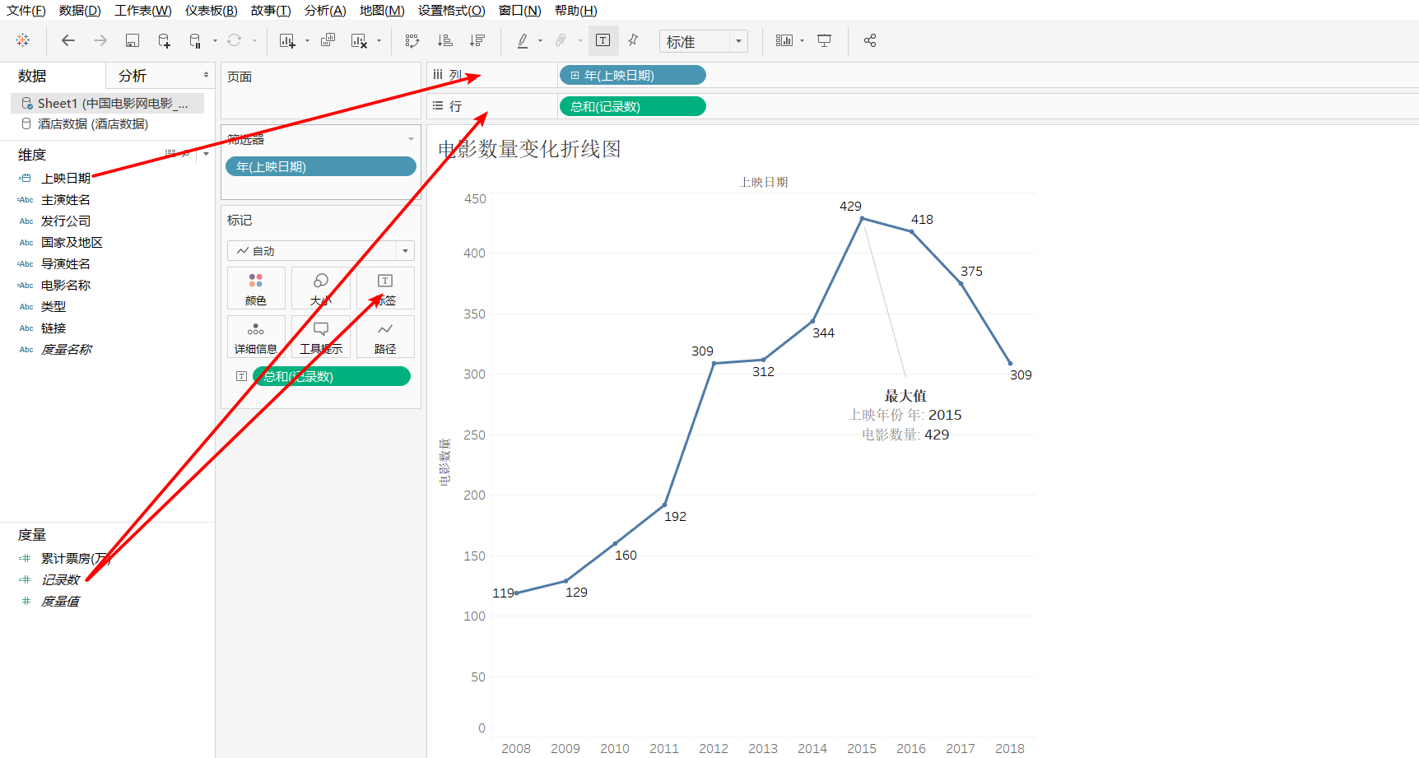Open the Color marks card

pyautogui.click(x=256, y=288)
